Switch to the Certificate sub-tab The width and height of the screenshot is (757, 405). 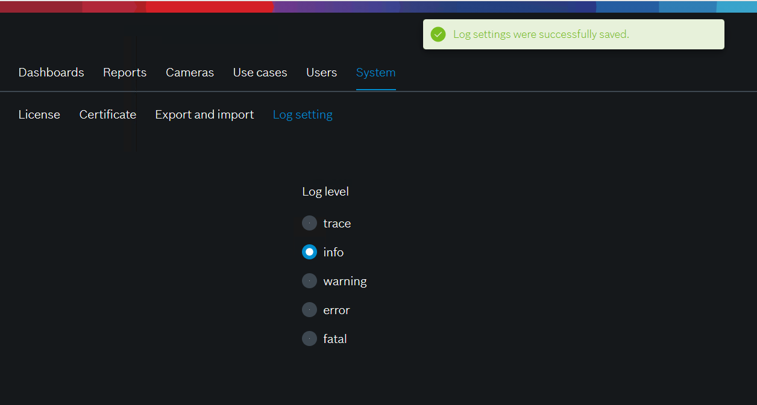coord(108,114)
